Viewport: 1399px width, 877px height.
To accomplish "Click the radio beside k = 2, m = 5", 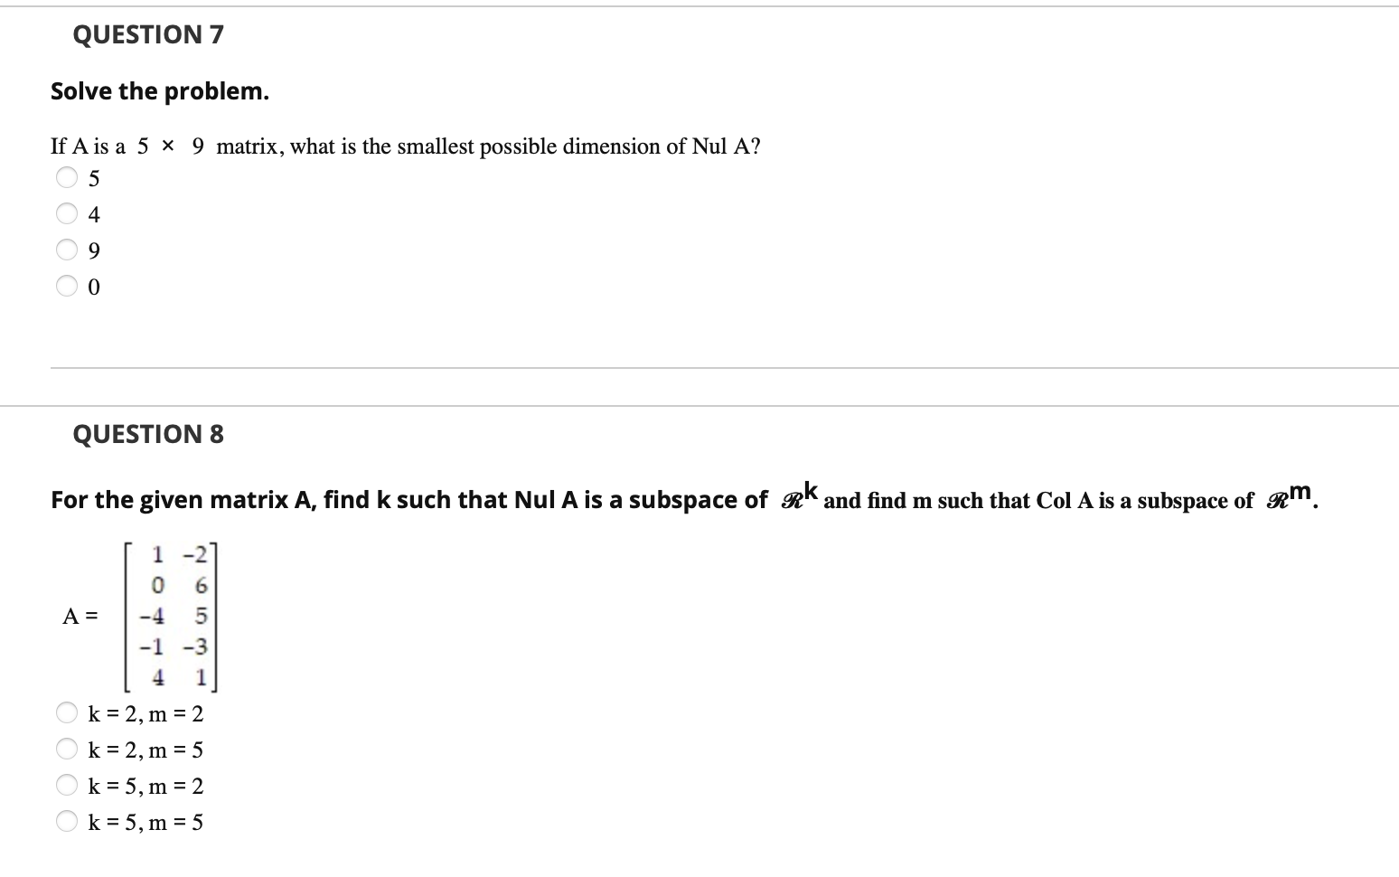I will 67,749.
